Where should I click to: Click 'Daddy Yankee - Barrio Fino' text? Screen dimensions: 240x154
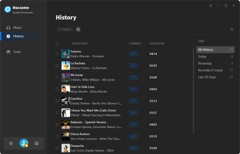(96, 103)
